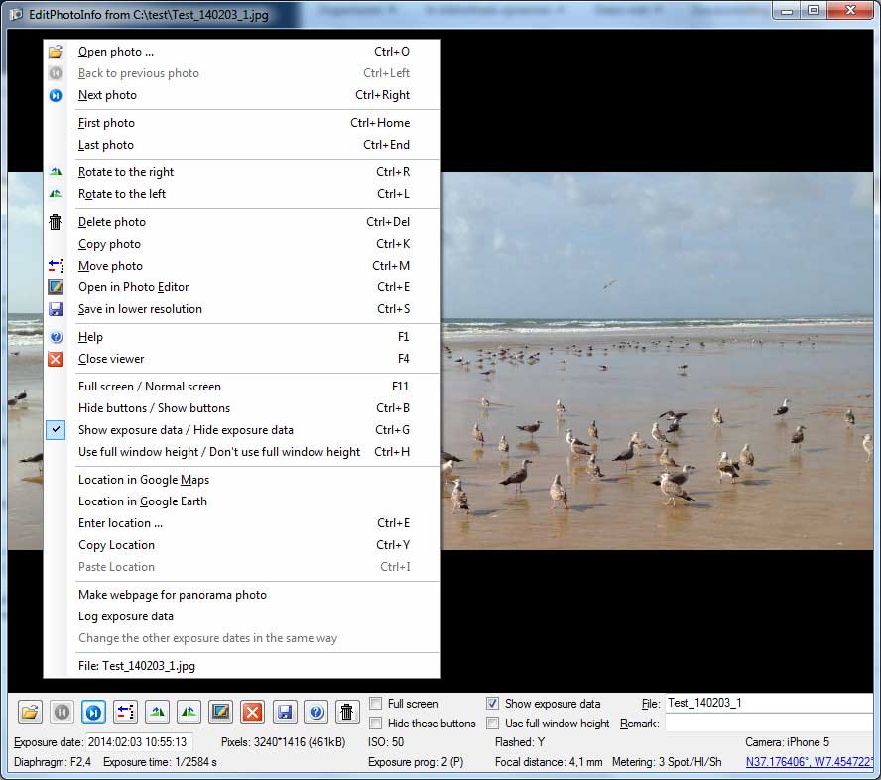Click the Next photo icon in bottom toolbar
Image resolution: width=881 pixels, height=780 pixels.
(x=92, y=712)
